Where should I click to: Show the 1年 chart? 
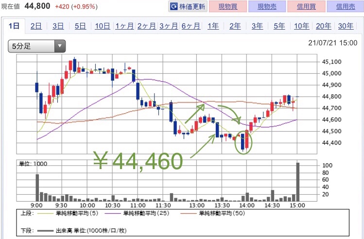tap(213, 26)
